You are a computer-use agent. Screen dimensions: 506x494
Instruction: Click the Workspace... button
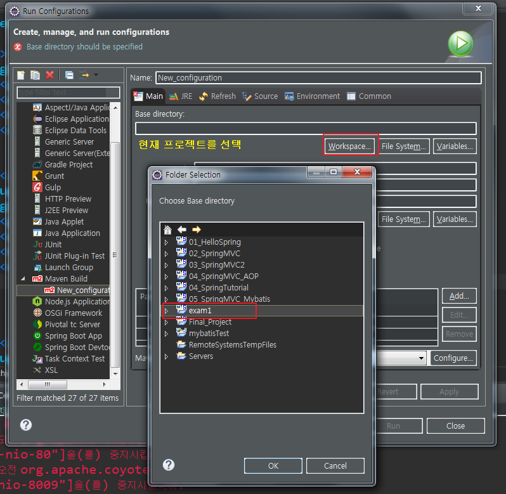[349, 146]
